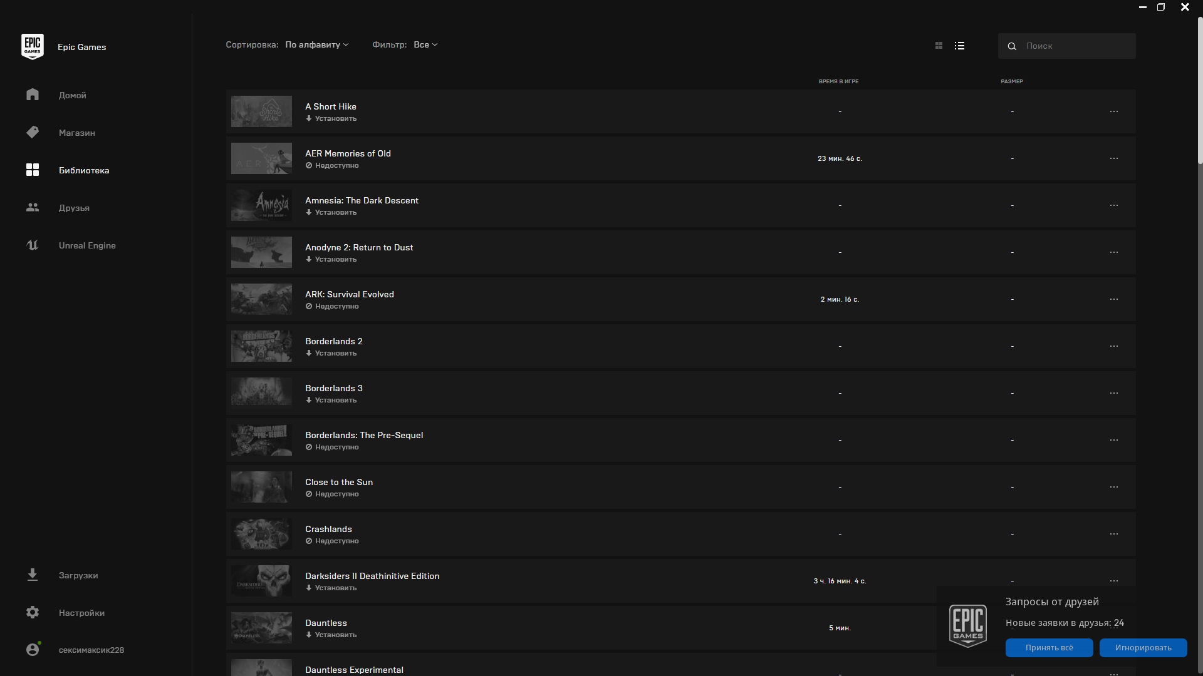
Task: Open options menu for ARK: Survival Evolved
Action: coord(1113,299)
